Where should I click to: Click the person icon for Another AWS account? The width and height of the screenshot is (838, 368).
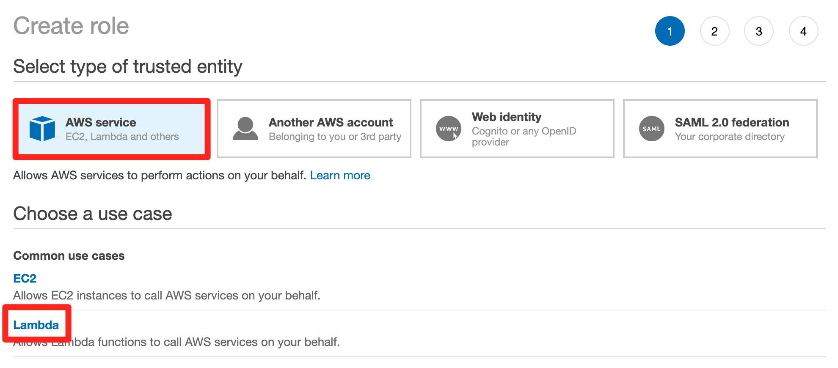[245, 129]
